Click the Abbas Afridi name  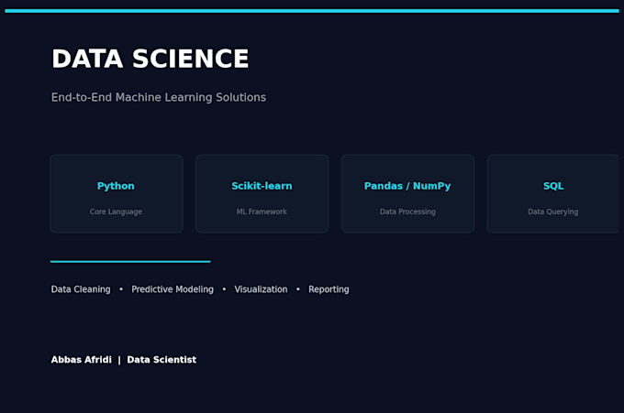pos(81,360)
